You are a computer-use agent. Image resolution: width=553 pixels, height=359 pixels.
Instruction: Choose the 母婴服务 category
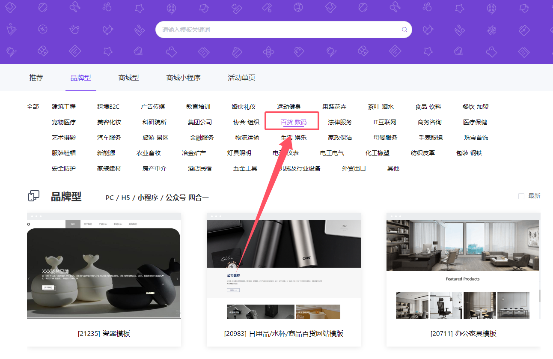click(x=385, y=138)
